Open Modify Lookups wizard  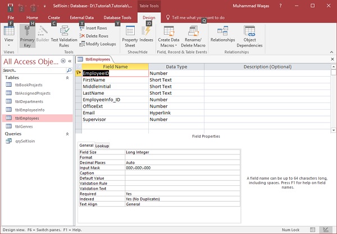98,44
